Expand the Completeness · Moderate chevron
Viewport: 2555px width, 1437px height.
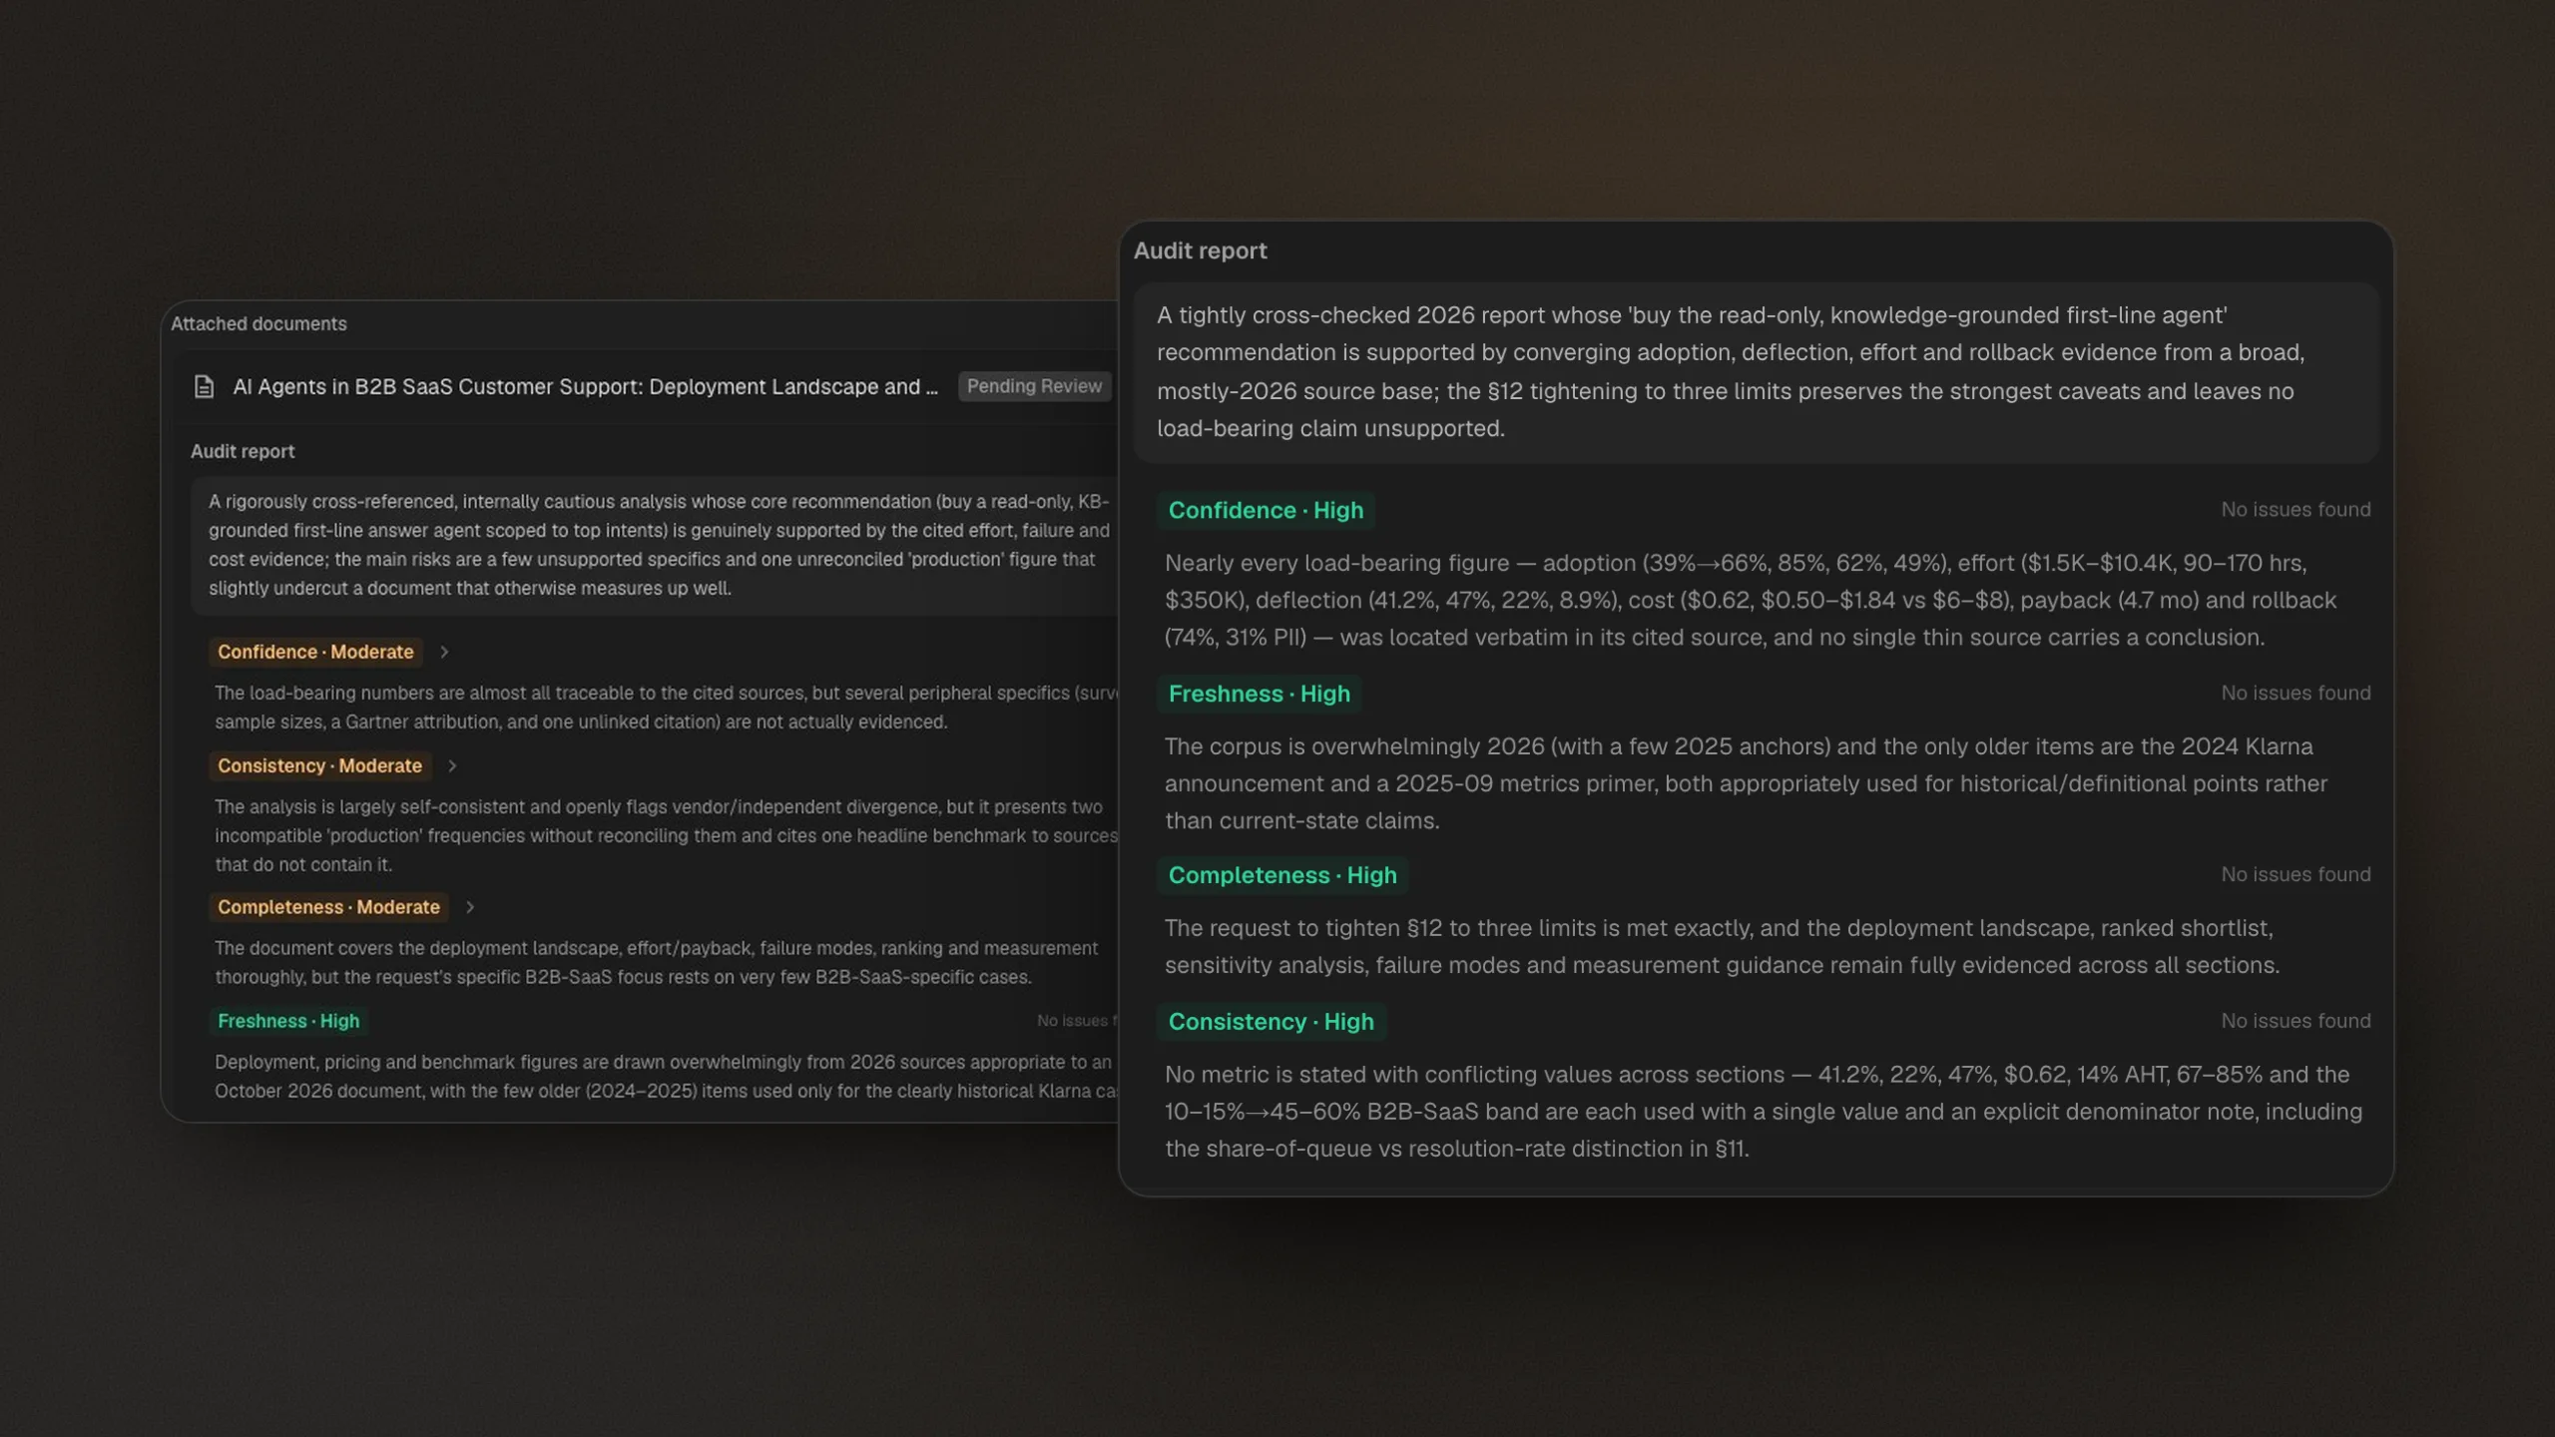(x=470, y=908)
